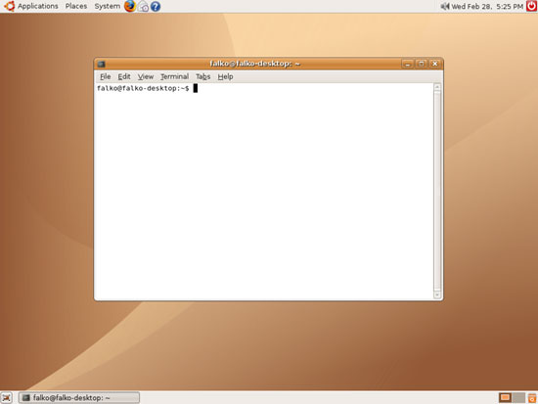The width and height of the screenshot is (538, 404).
Task: Click the terminal title bar text
Action: click(254, 64)
